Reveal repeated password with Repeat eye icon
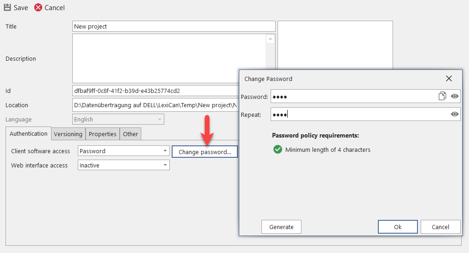The width and height of the screenshot is (469, 253). coord(455,114)
